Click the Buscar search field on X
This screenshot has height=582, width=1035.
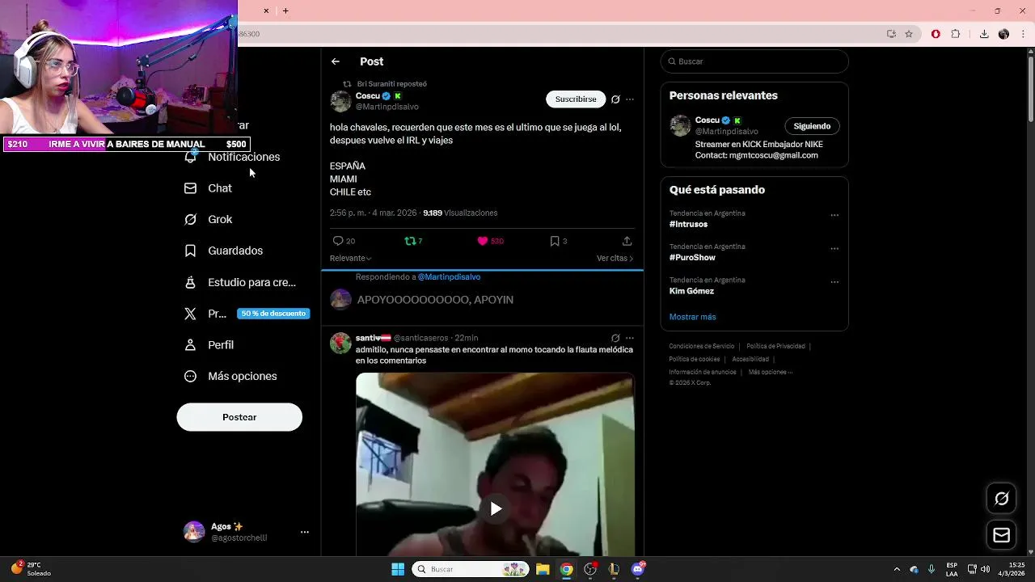click(754, 61)
